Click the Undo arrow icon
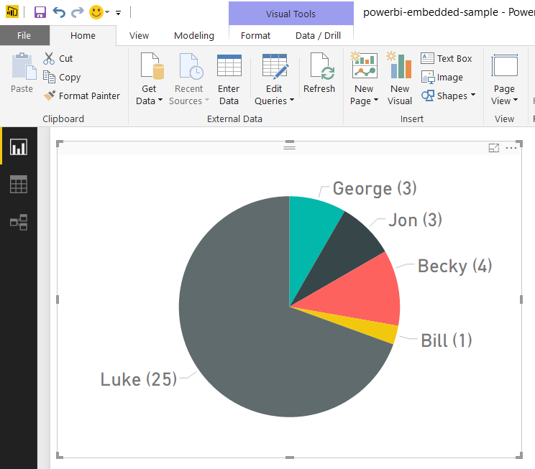Viewport: 535px width, 469px height. pyautogui.click(x=59, y=12)
